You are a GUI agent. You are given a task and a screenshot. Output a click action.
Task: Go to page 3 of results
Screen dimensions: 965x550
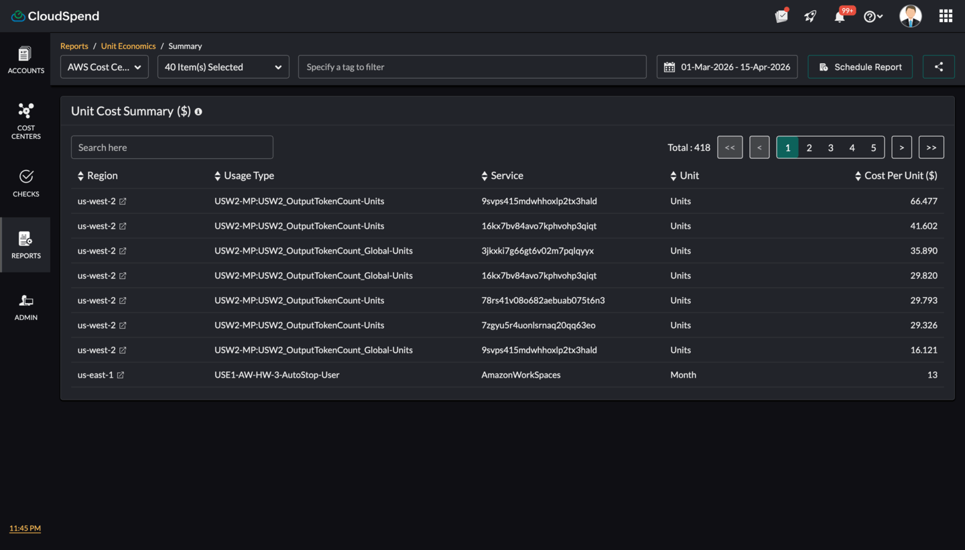(830, 148)
